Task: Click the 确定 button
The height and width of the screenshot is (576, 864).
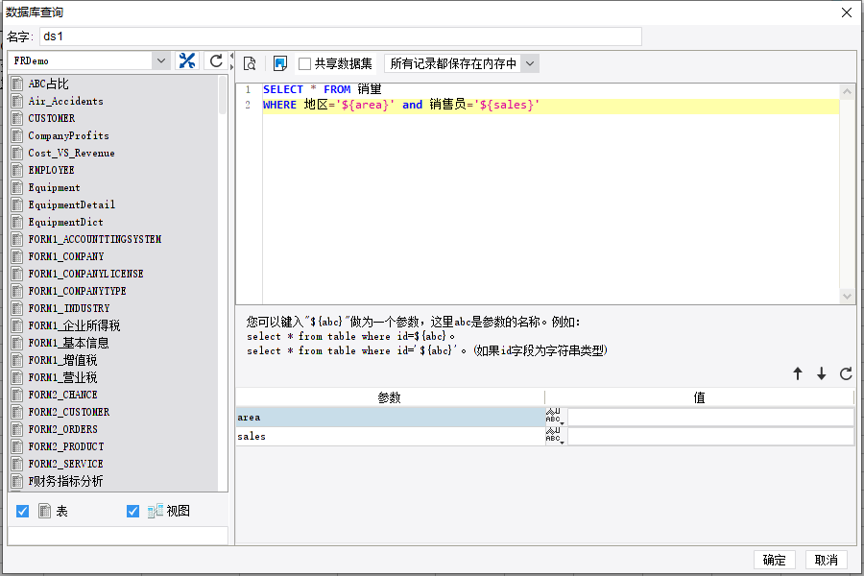Action: point(774,561)
